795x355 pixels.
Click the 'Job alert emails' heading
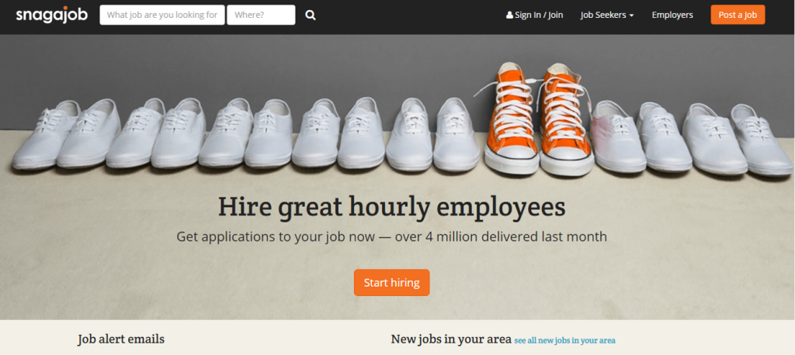(121, 339)
